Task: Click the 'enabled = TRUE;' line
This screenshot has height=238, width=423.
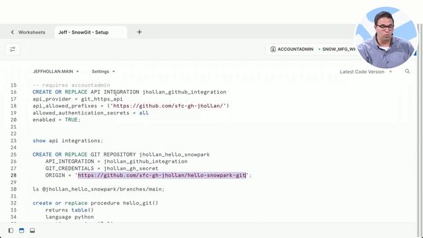Action: [56, 120]
